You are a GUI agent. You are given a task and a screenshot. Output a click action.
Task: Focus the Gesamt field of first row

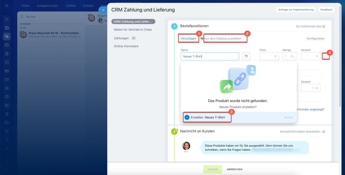pyautogui.click(x=311, y=56)
